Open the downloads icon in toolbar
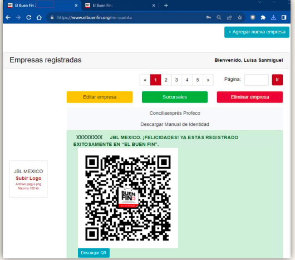This screenshot has width=295, height=260. (x=273, y=17)
